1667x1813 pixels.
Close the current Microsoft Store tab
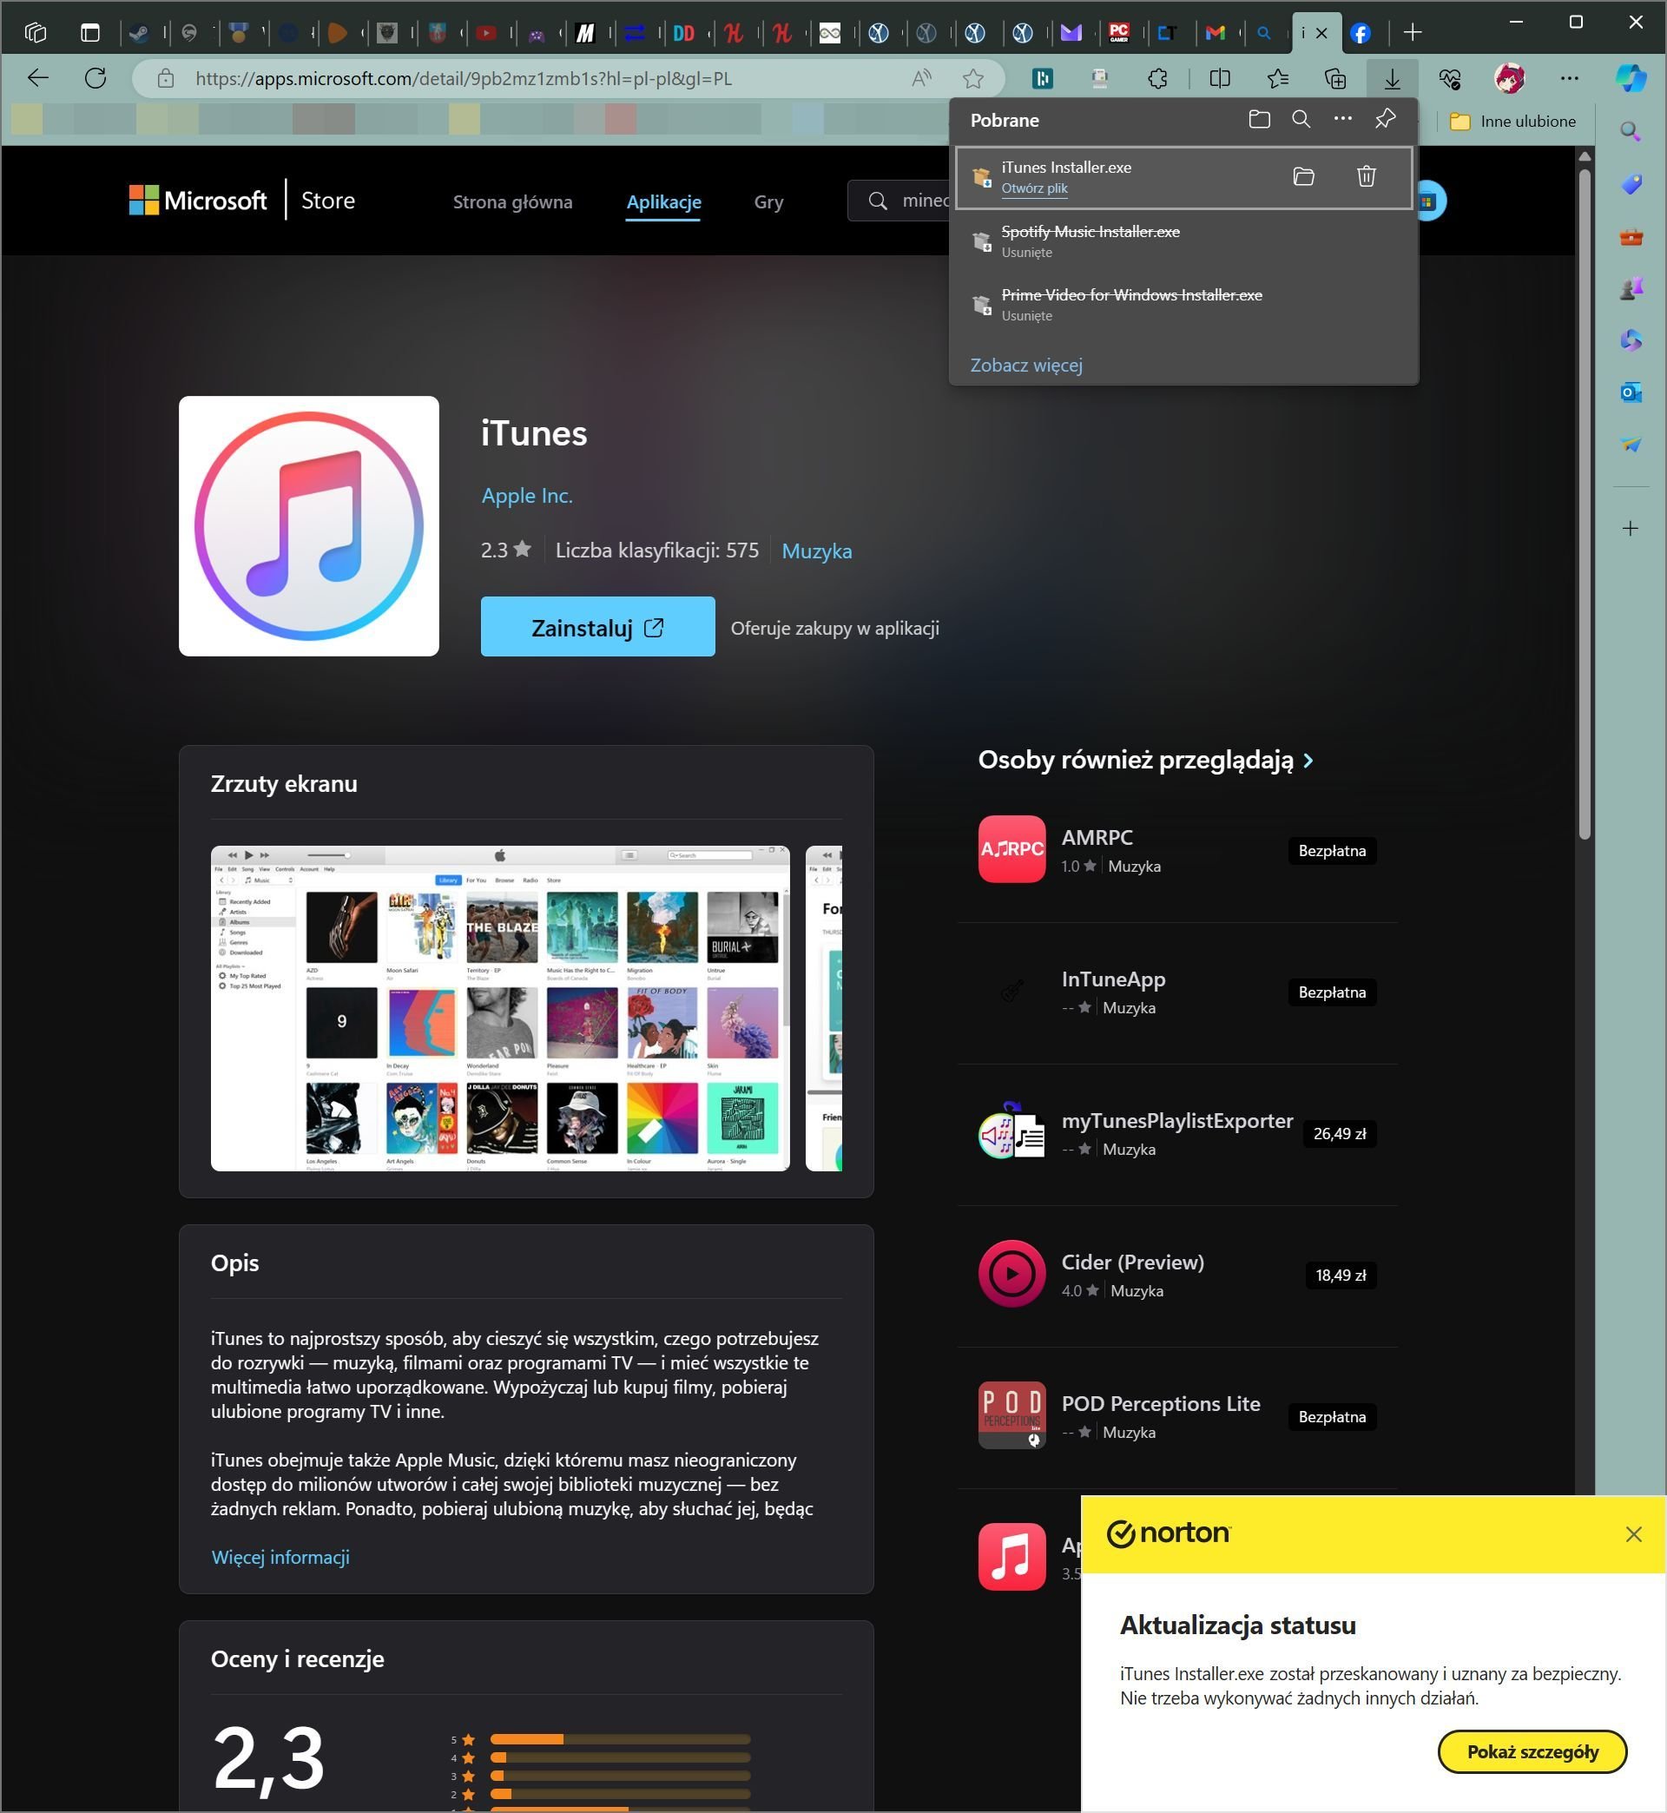1321,33
